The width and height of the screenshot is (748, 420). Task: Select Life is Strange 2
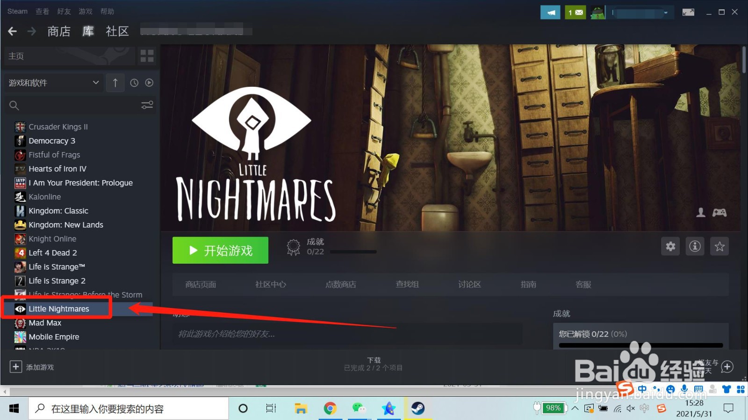57,280
